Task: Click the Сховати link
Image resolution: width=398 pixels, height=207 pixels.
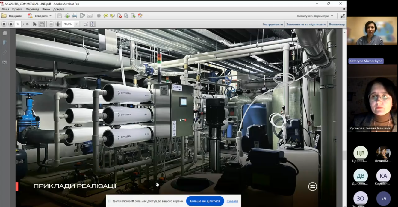Action: (x=232, y=201)
